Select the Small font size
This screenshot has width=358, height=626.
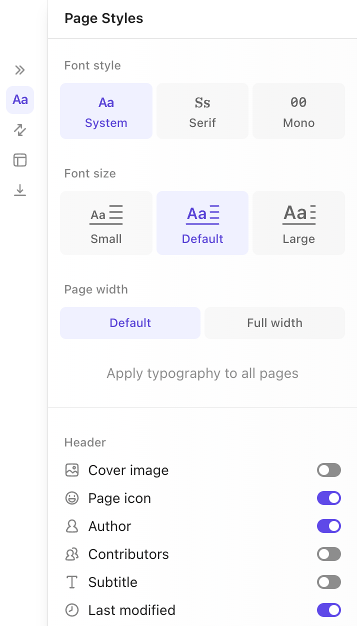click(106, 222)
